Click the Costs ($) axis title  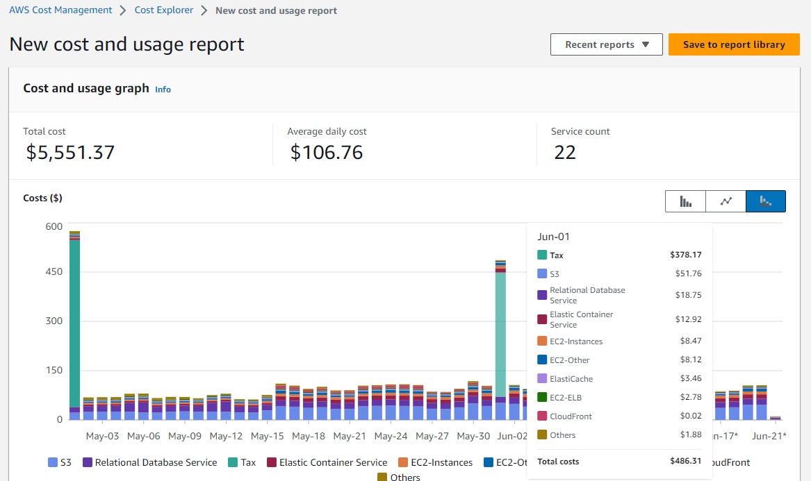point(42,198)
